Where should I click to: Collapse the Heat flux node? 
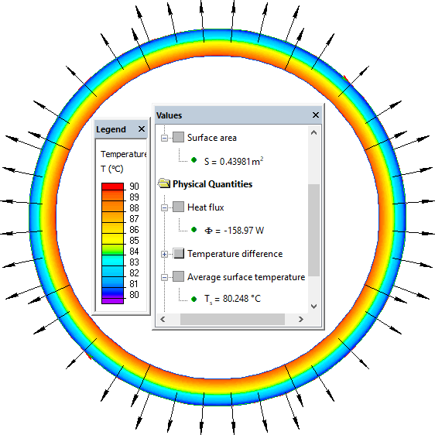(165, 207)
